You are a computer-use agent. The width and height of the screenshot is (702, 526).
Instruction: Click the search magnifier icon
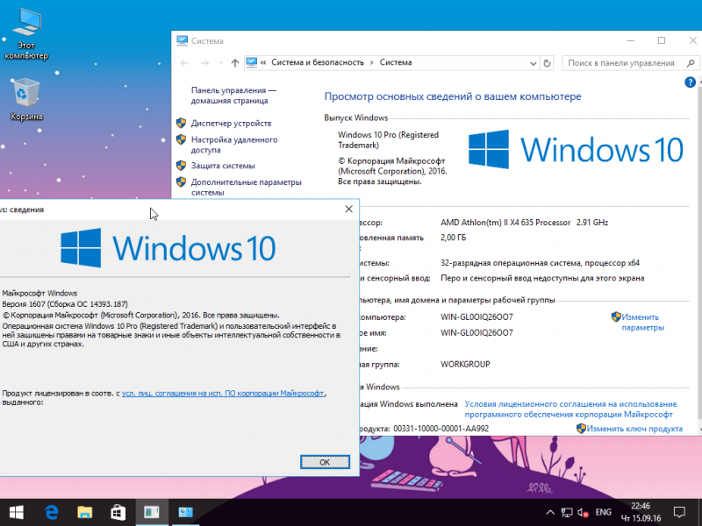pyautogui.click(x=691, y=63)
